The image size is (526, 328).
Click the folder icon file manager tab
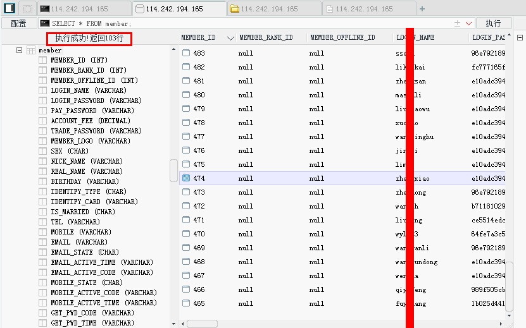[234, 9]
